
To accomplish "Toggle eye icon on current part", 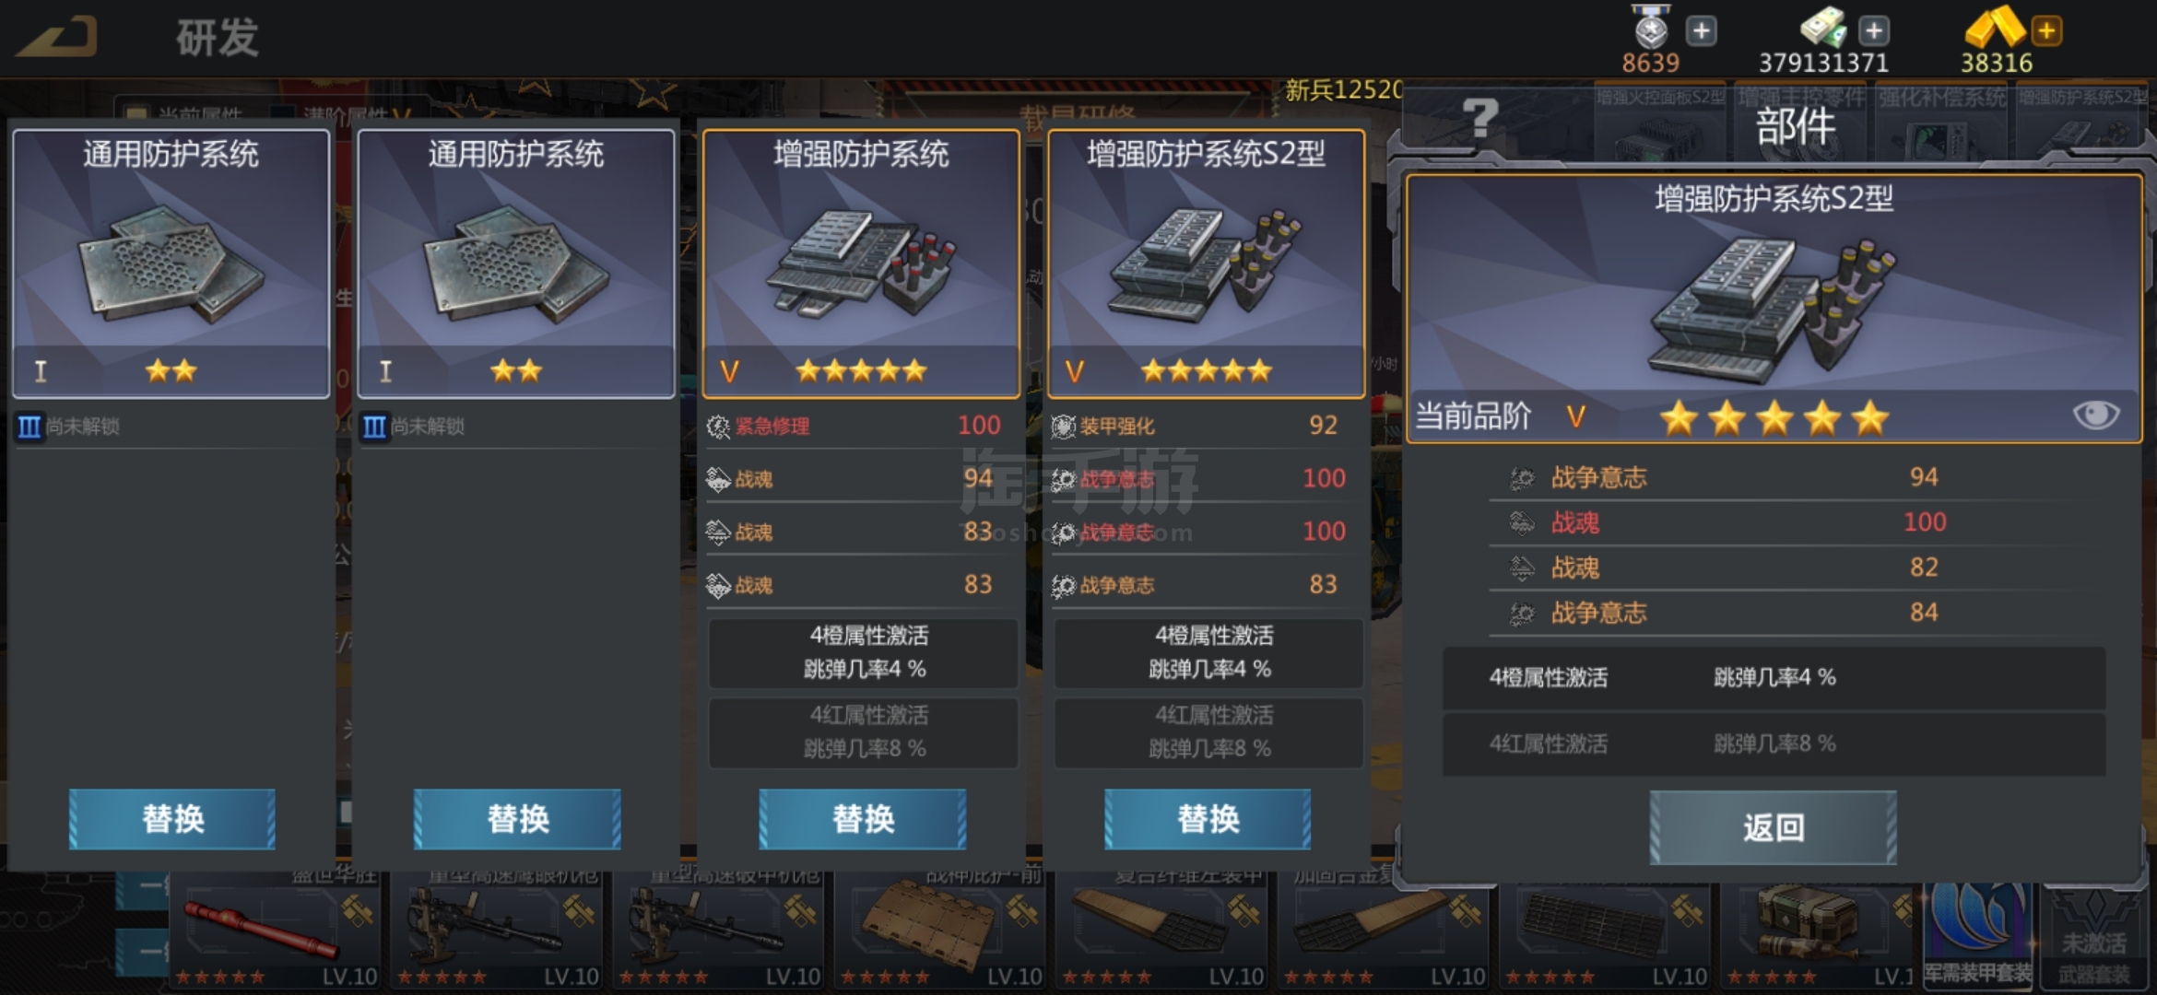I will coord(2095,415).
